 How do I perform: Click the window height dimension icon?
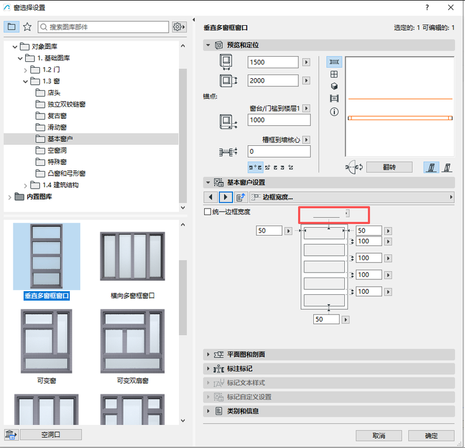click(x=228, y=81)
